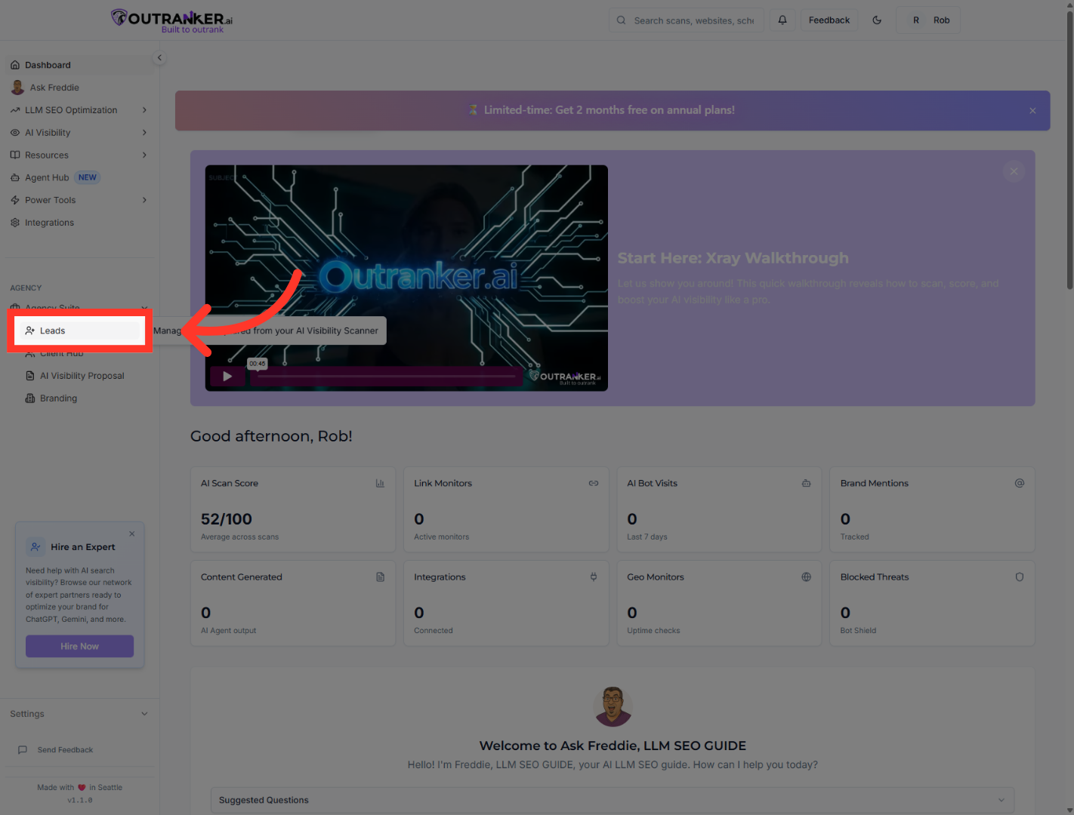Expand the AI Visibility sidebar menu
Image resolution: width=1074 pixels, height=815 pixels.
tap(79, 133)
